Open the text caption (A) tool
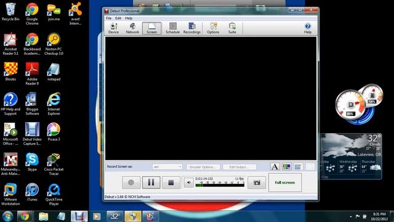This screenshot has height=222, width=394. (275, 166)
